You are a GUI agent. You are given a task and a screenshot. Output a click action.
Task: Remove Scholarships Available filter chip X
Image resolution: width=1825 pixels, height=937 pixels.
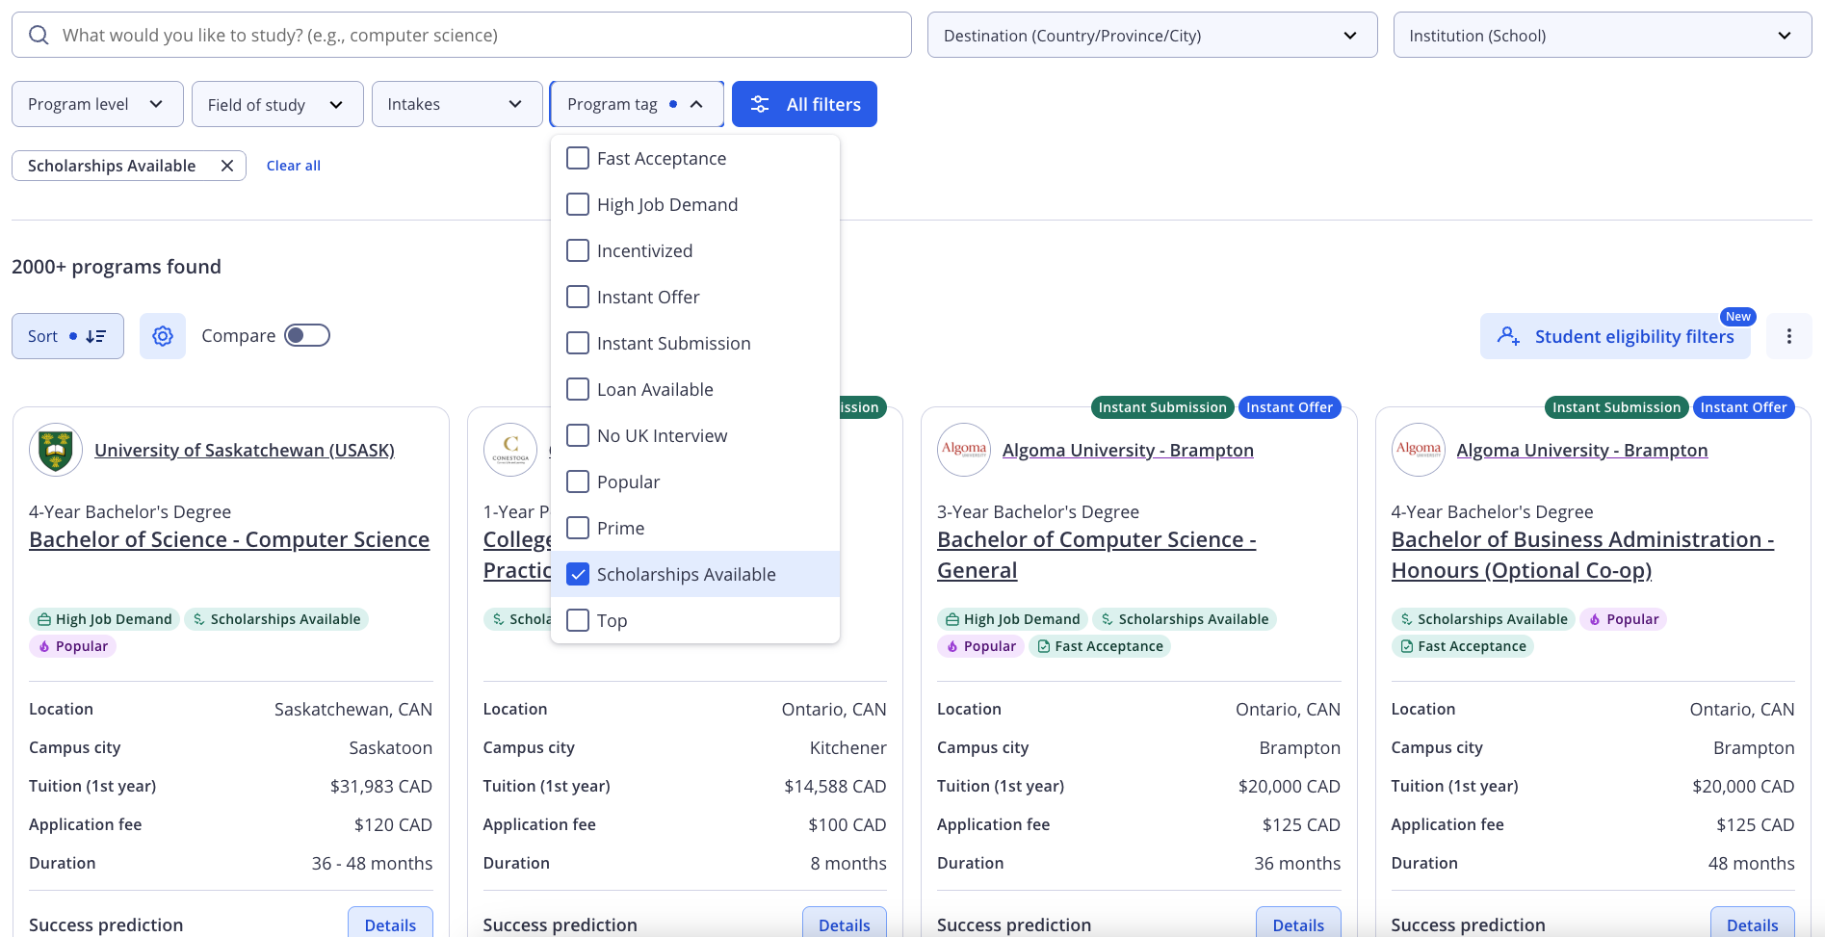point(227,166)
